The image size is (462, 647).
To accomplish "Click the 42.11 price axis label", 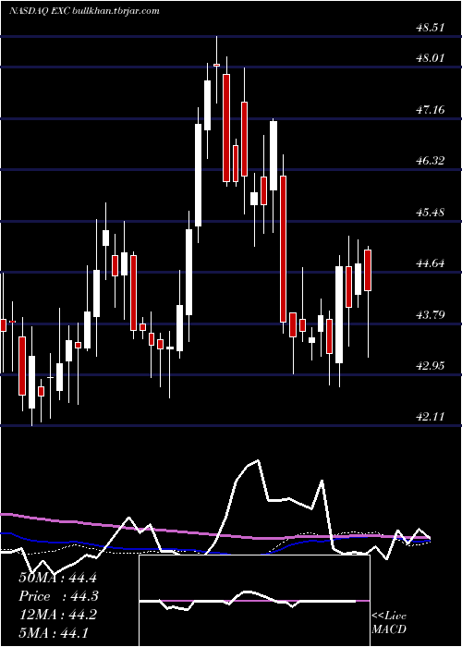I will pos(431,417).
